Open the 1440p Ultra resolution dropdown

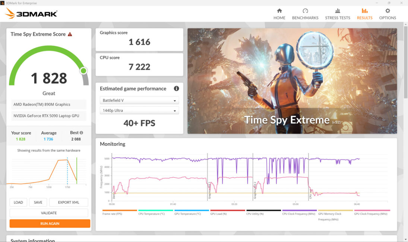[x=139, y=111]
